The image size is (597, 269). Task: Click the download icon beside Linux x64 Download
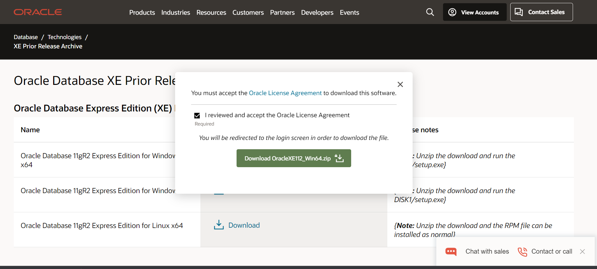(219, 225)
